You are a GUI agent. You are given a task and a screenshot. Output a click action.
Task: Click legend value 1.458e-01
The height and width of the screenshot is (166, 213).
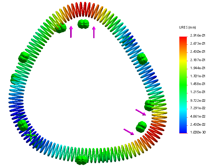point(198,84)
